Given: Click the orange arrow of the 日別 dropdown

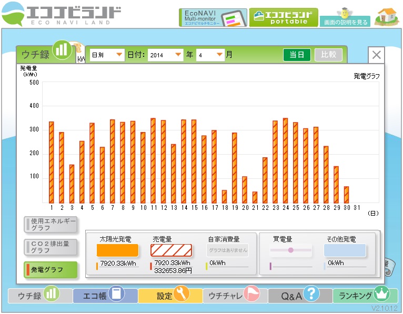Looking at the screenshot, I should click(119, 55).
